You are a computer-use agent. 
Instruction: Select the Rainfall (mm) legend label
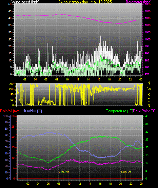(x=10, y=111)
